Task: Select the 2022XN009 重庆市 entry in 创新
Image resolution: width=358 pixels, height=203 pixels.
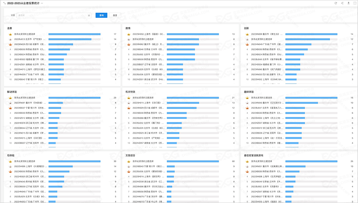Action: tap(267, 34)
